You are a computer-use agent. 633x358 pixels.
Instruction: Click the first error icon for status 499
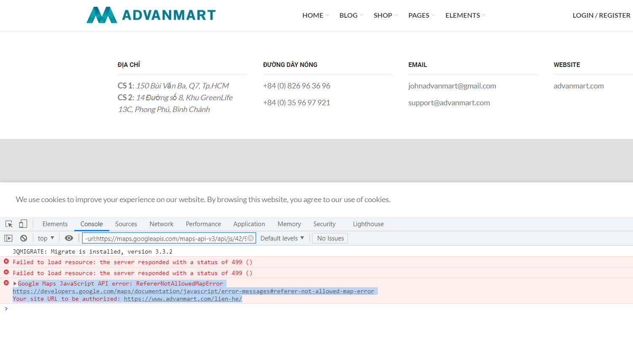pos(6,262)
